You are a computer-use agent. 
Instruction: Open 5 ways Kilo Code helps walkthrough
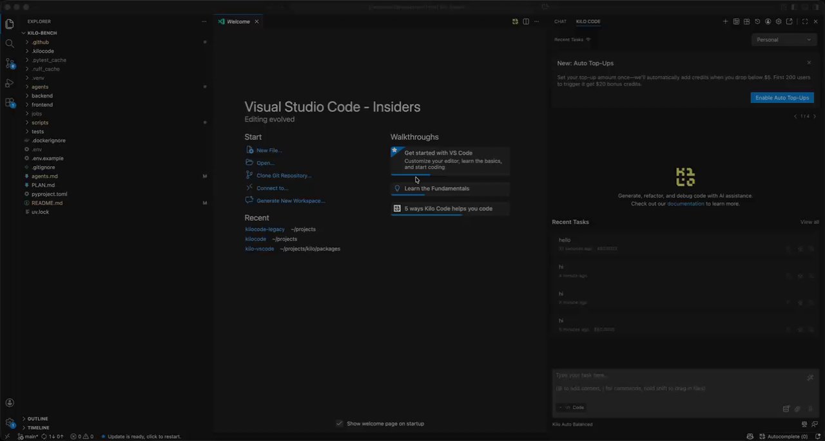tap(450, 209)
